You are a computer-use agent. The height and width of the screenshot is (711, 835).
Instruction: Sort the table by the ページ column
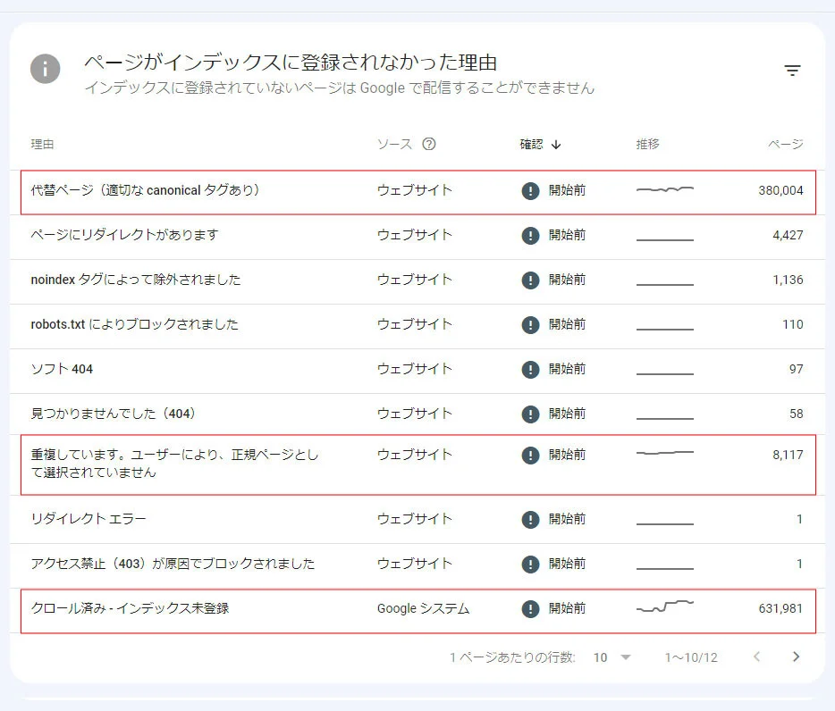pos(785,142)
